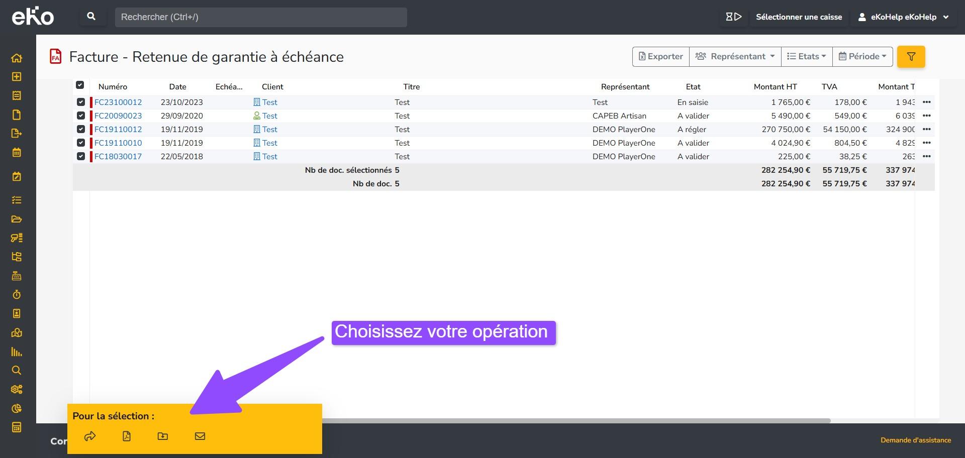Open the three-dot menu for invoice FC20090023
Screen dimensions: 965x458
(x=926, y=116)
